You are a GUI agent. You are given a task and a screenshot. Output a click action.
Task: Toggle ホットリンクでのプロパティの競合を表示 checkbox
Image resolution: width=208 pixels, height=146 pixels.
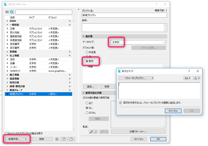tap(6, 133)
